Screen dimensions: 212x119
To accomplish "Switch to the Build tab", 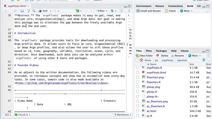I will 190,6.
